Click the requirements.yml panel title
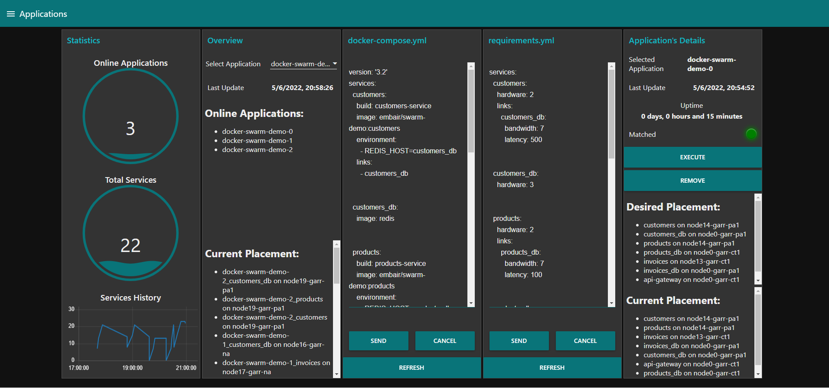This screenshot has width=829, height=388. pos(521,40)
